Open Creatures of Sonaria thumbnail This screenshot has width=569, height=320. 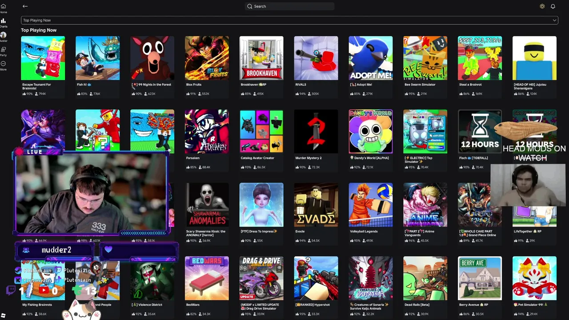tap(371, 278)
